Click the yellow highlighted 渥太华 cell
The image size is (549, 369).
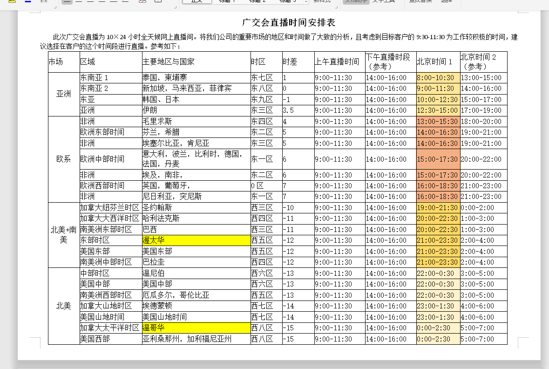click(x=196, y=240)
